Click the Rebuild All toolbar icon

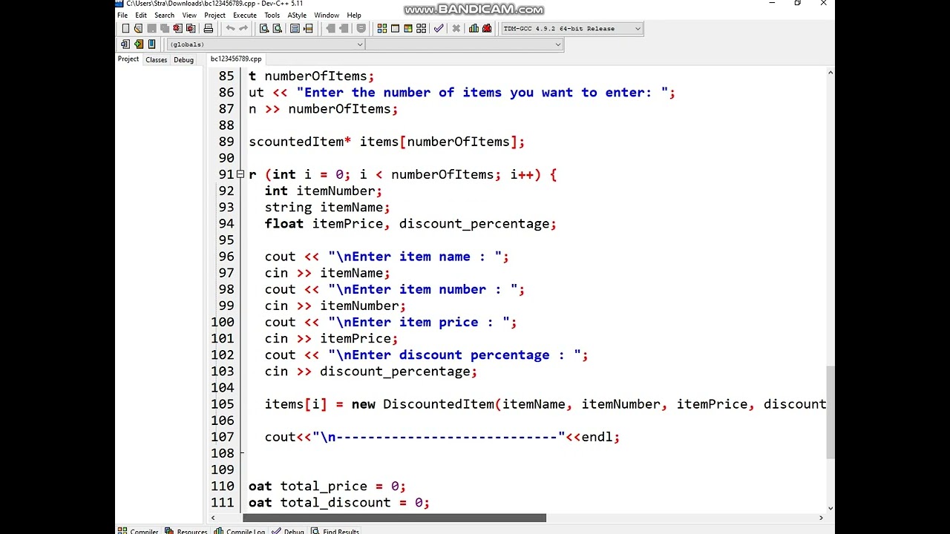(422, 28)
